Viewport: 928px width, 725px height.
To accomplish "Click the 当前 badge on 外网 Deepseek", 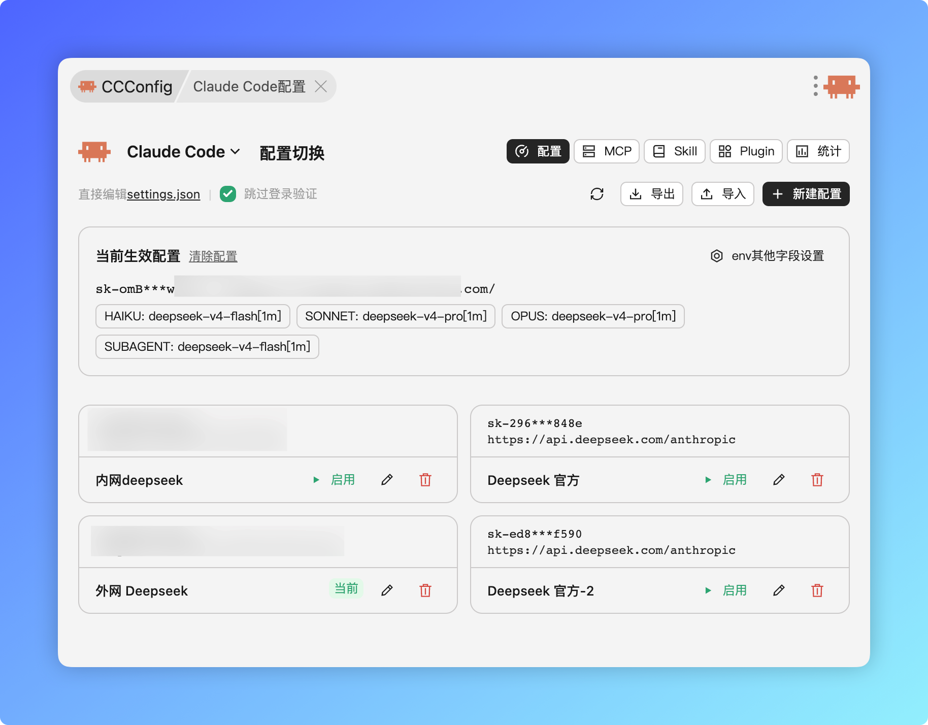I will [346, 589].
